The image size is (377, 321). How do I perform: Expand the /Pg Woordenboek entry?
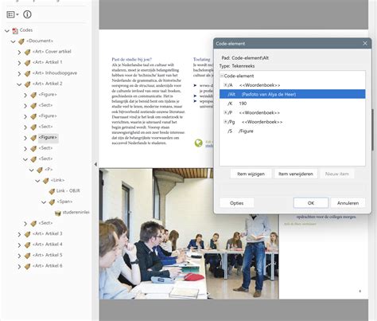(x=225, y=122)
